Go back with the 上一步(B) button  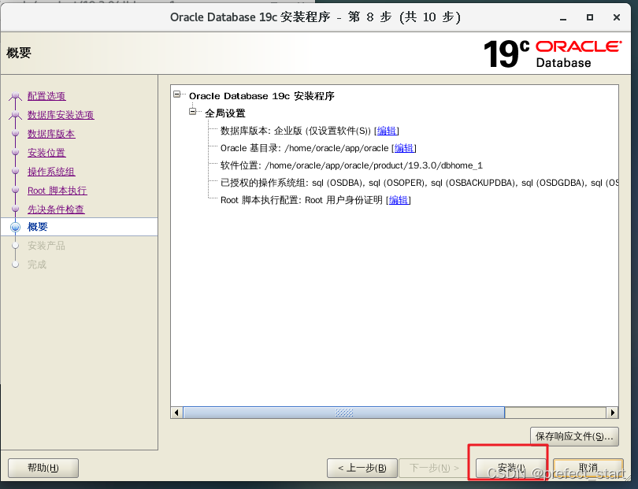(362, 468)
